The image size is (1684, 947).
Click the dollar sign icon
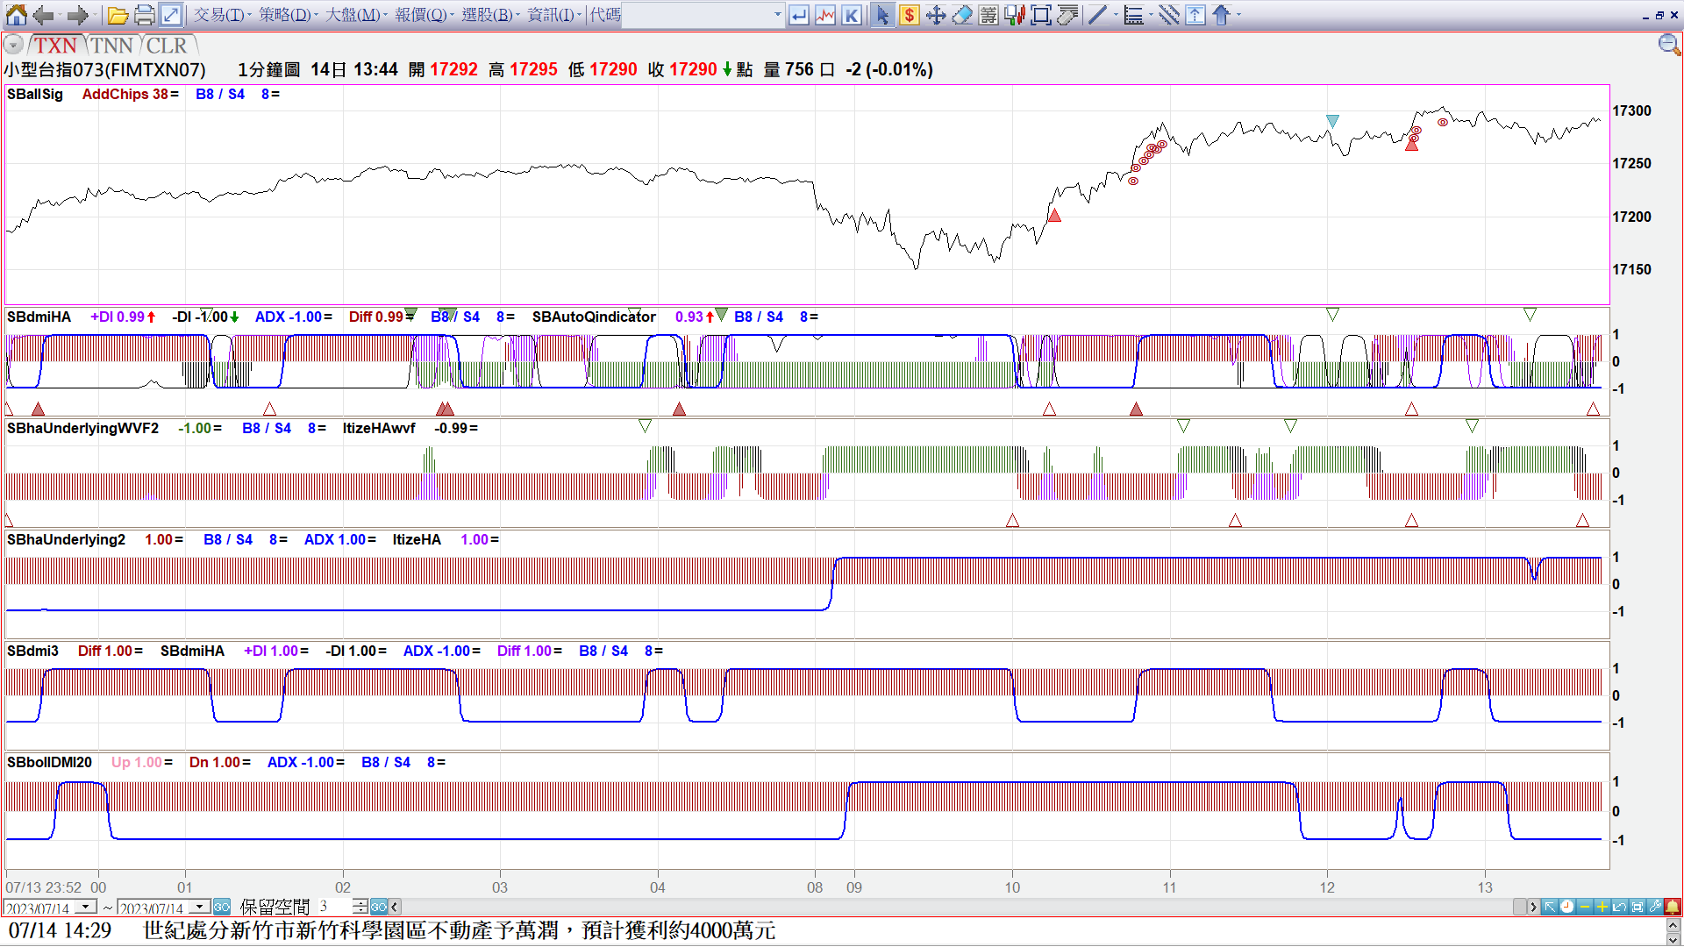[910, 15]
